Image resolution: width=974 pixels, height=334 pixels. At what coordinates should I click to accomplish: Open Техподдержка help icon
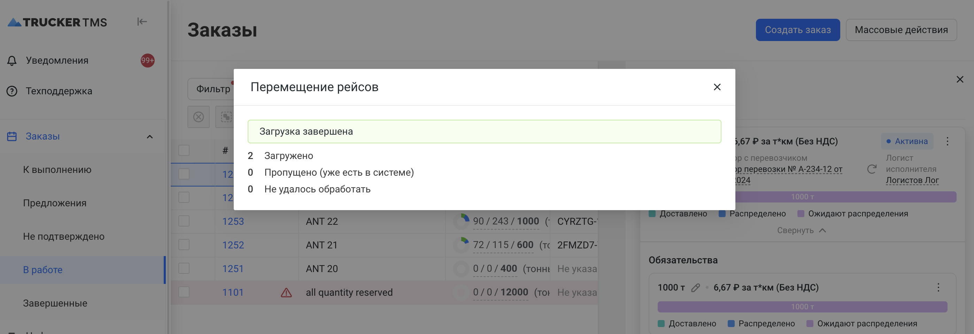coord(12,91)
